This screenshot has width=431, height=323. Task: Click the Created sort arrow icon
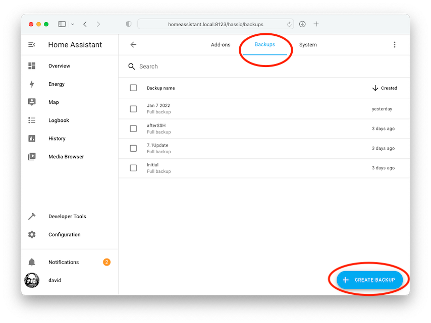point(375,88)
